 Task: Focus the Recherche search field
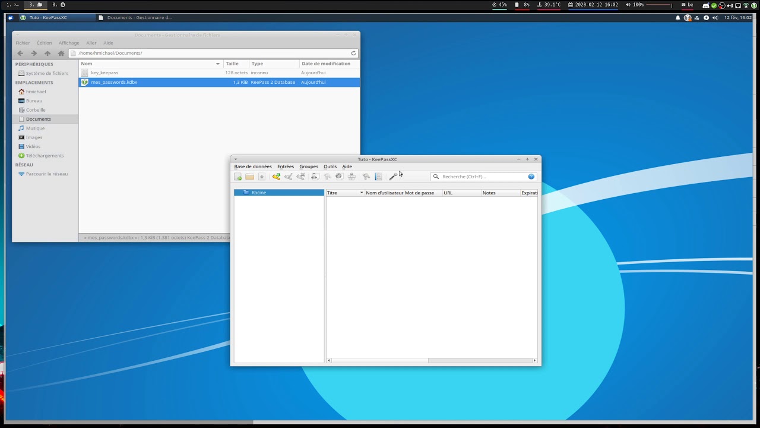click(483, 177)
